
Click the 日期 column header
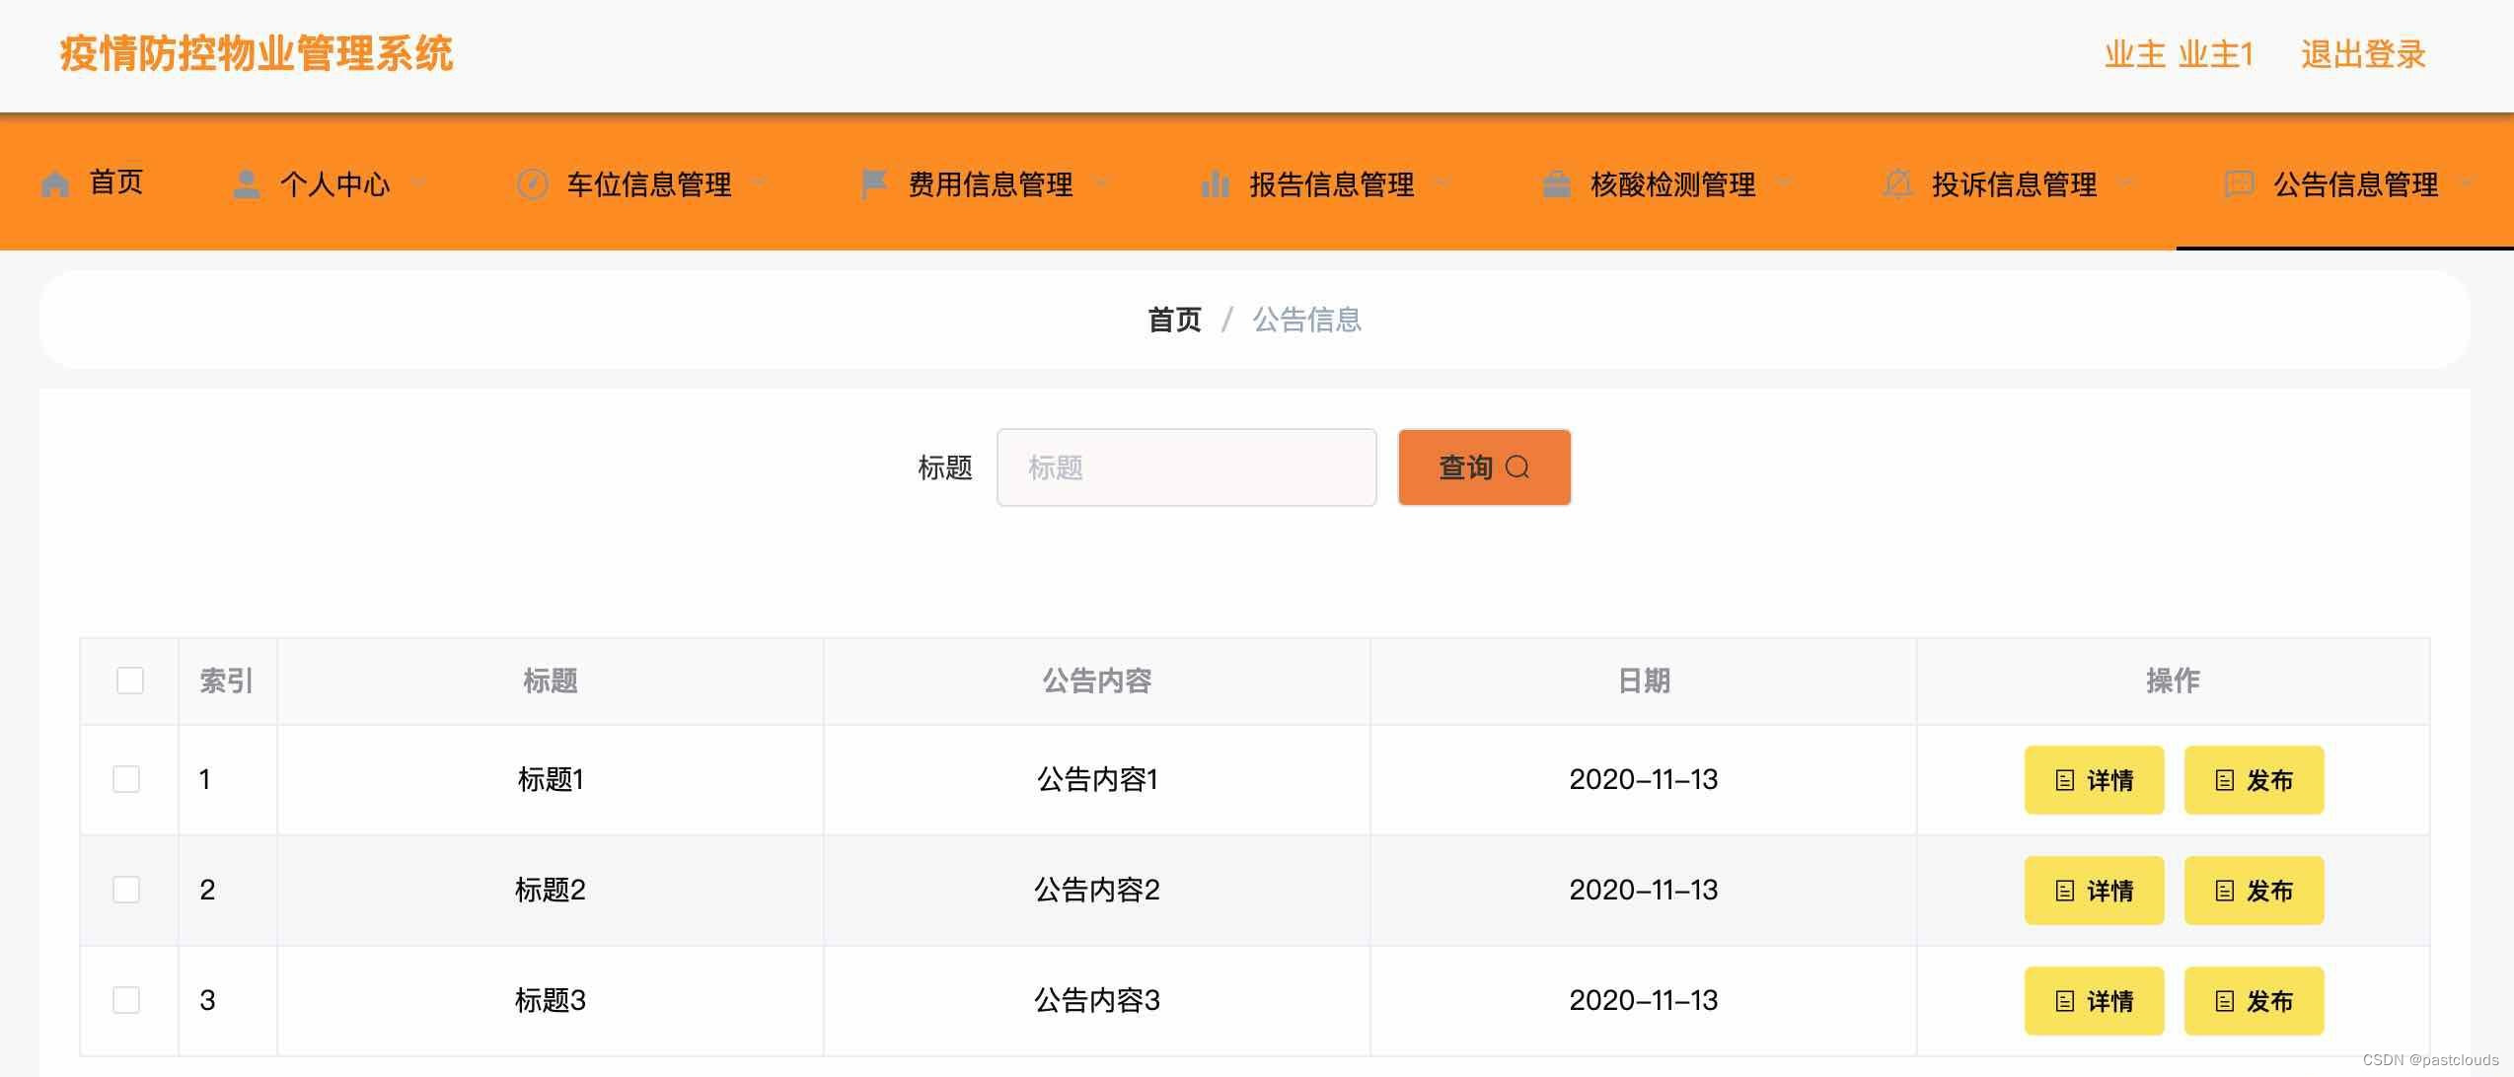[x=1644, y=681]
